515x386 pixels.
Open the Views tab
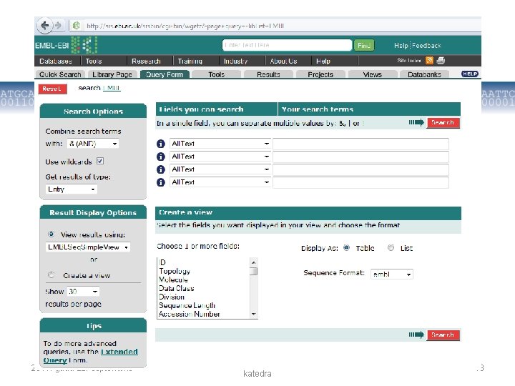(x=373, y=74)
